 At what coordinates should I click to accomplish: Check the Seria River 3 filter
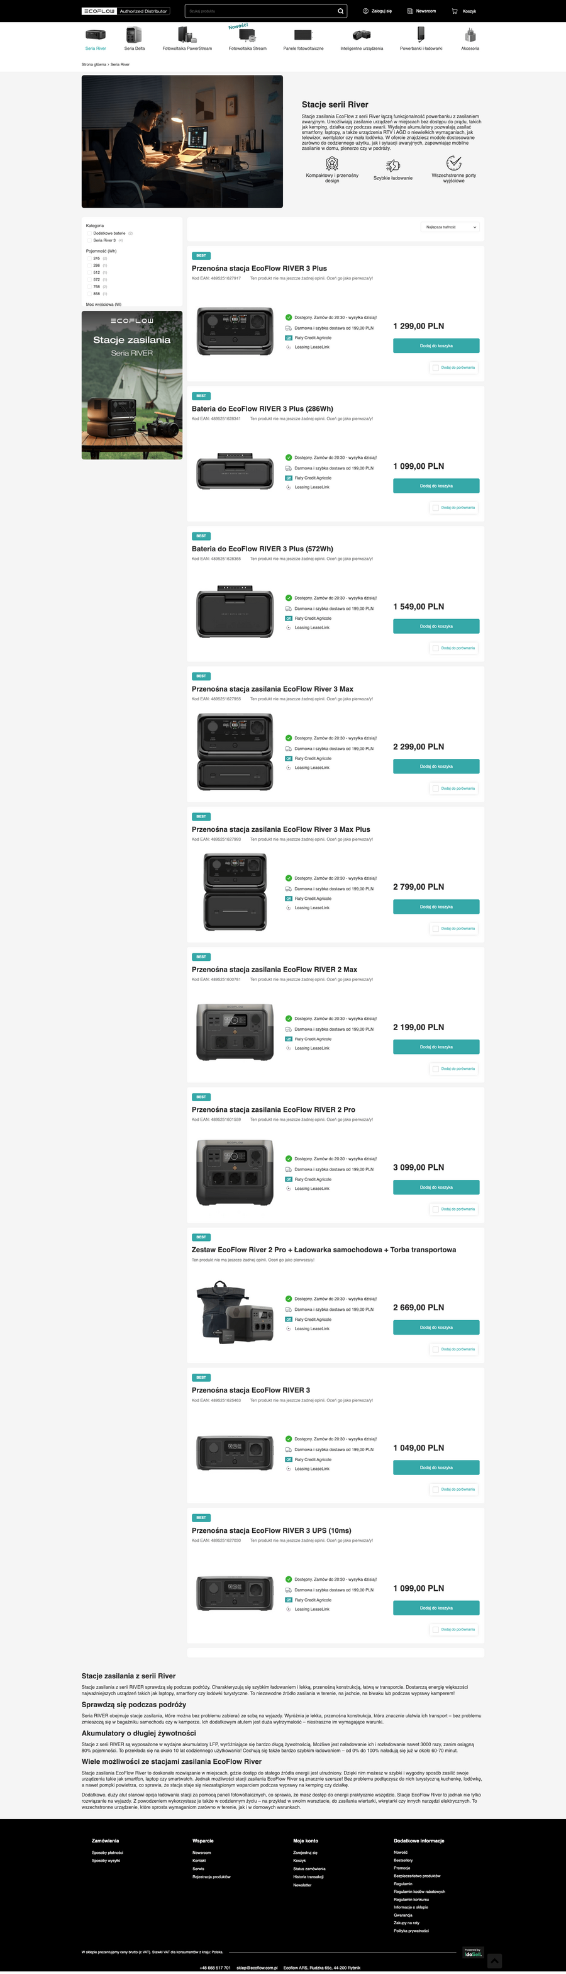[x=89, y=240]
